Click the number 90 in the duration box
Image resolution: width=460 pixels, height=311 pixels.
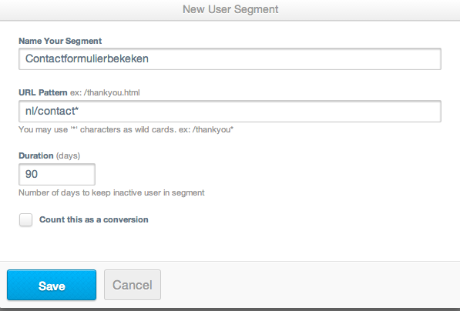(x=32, y=174)
